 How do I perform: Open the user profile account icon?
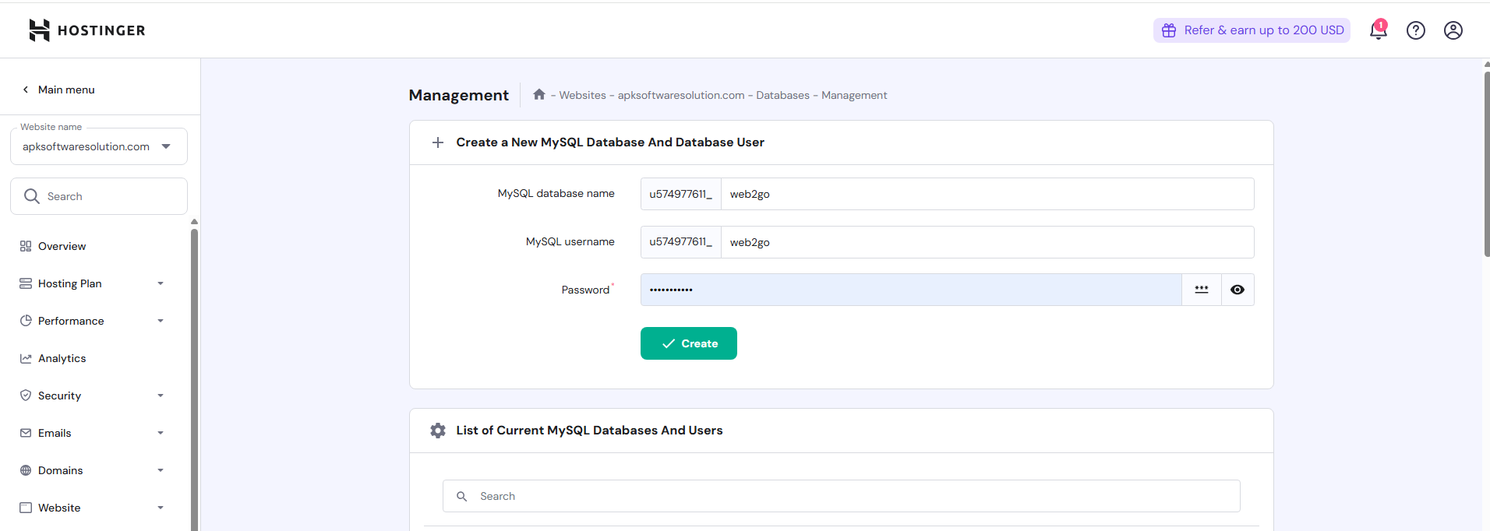click(x=1453, y=30)
